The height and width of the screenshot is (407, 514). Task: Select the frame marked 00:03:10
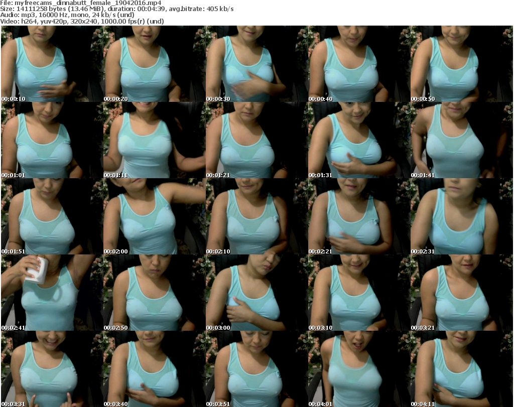coord(359,293)
